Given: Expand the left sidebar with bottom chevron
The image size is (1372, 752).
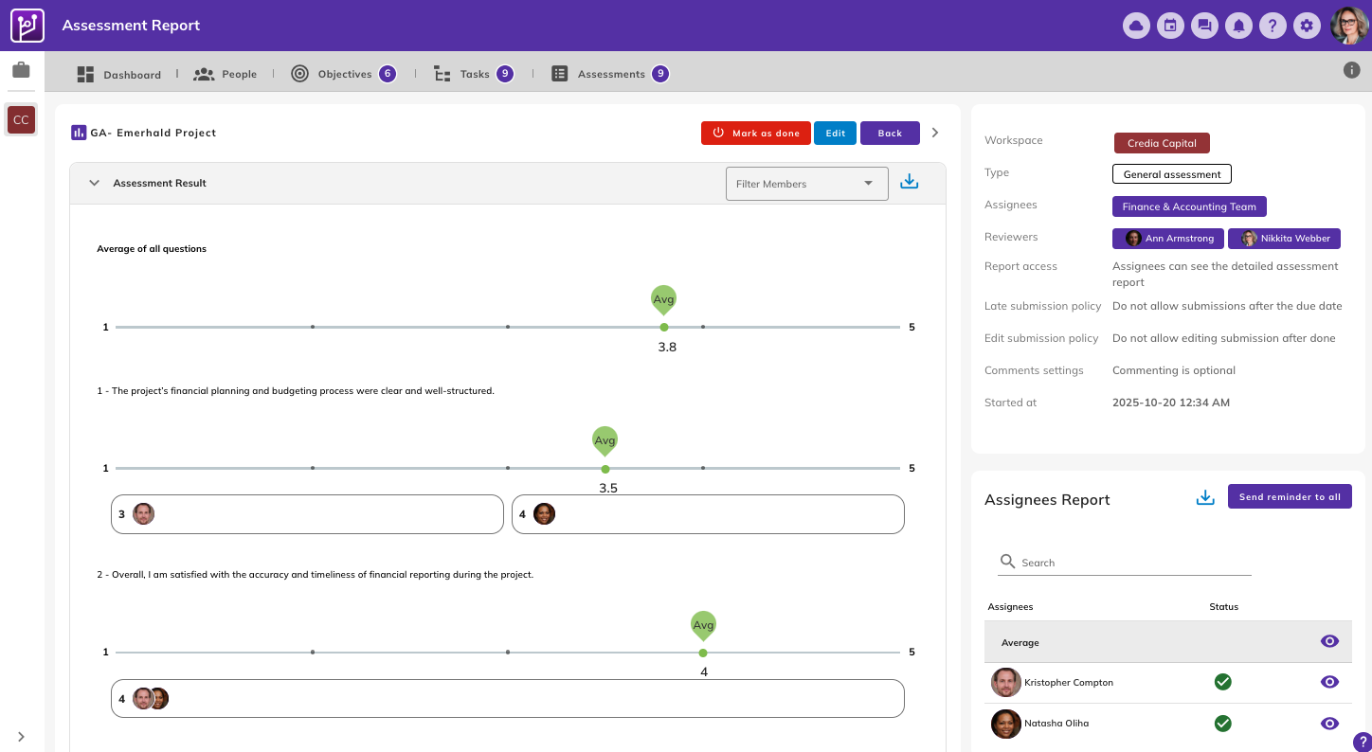Looking at the screenshot, I should [21, 737].
